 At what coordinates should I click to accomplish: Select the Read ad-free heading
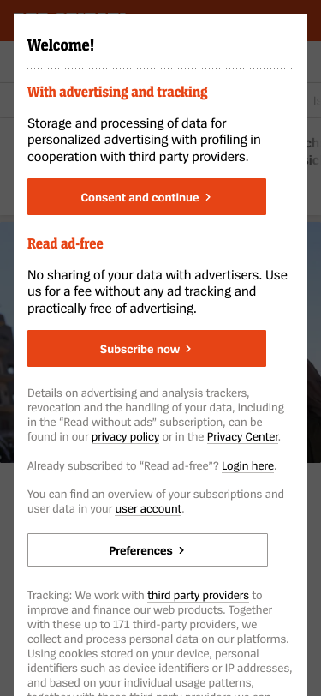coord(65,243)
